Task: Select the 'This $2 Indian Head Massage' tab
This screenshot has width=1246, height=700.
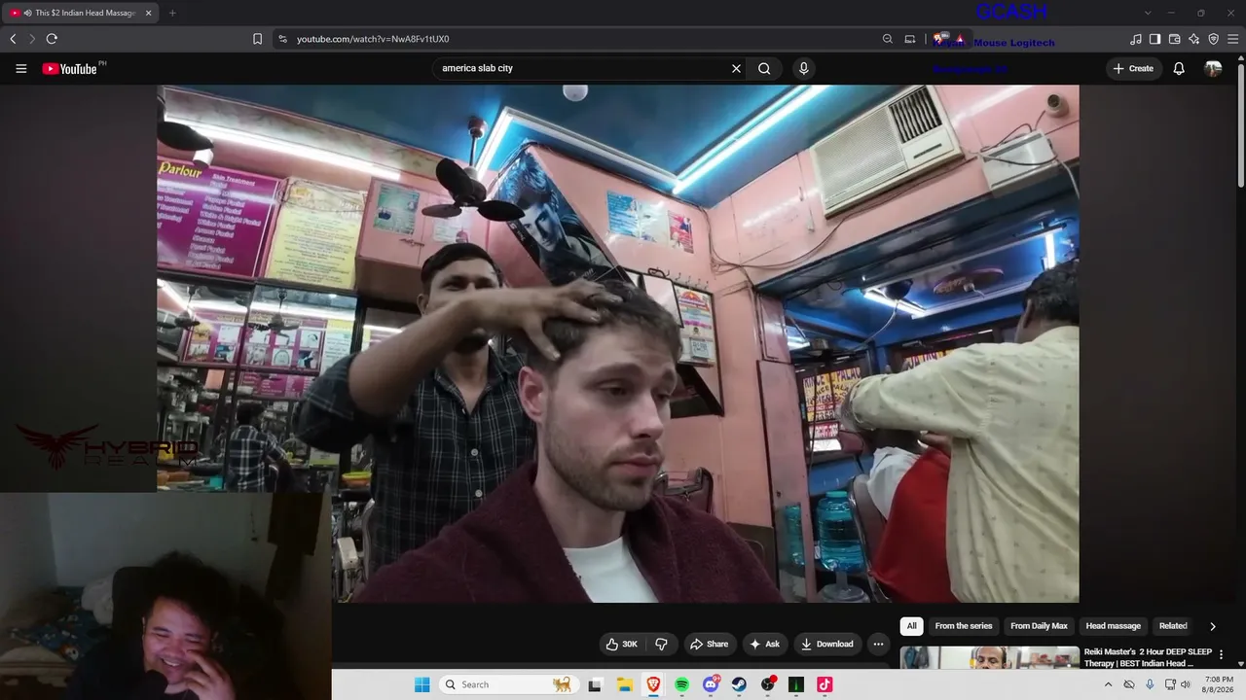Action: [x=80, y=13]
